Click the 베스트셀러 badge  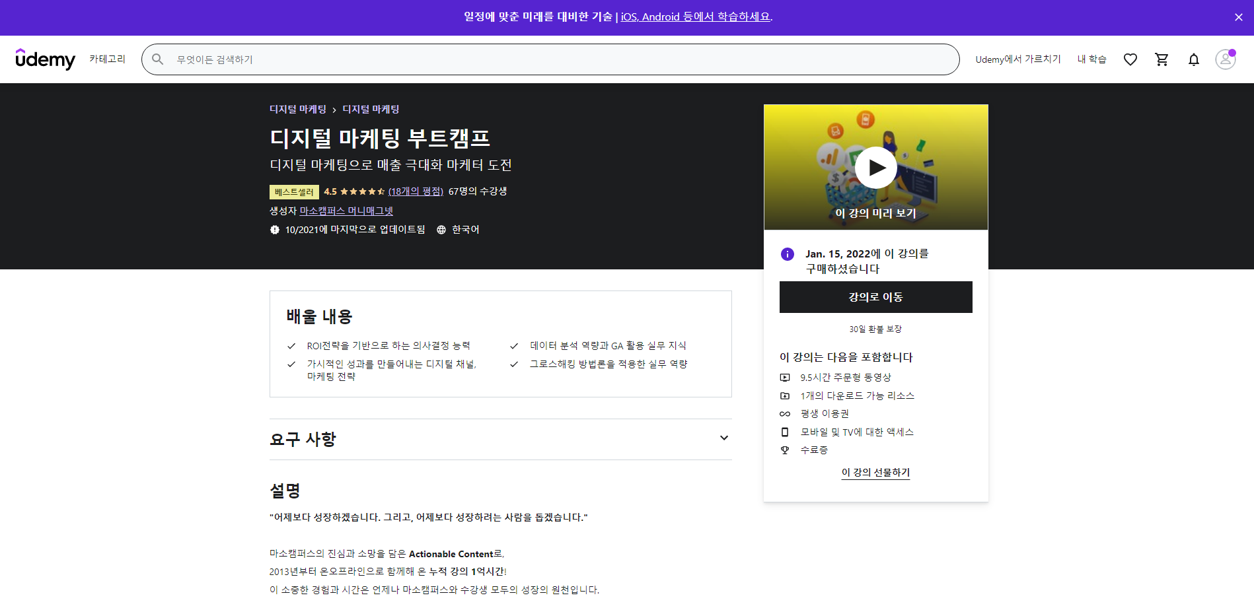[x=294, y=192]
